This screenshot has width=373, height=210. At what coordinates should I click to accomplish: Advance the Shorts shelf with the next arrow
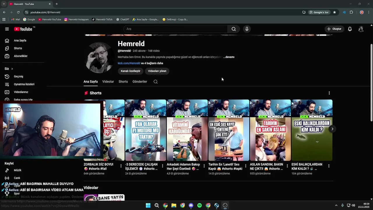332,129
